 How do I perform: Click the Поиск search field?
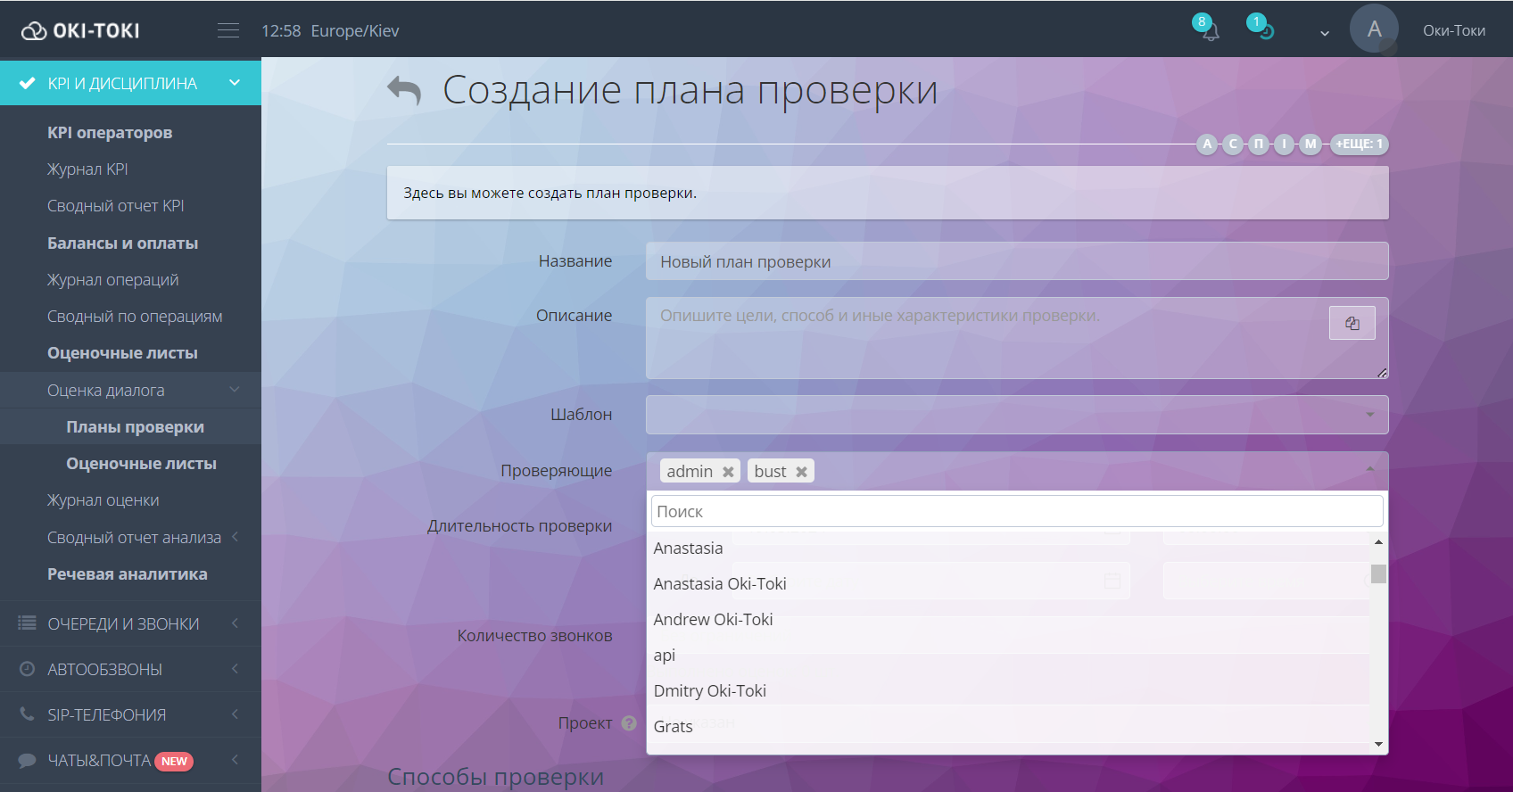(x=1017, y=511)
